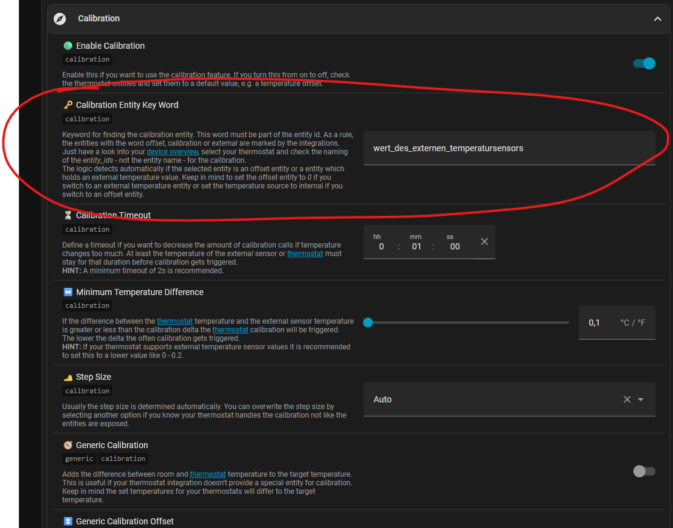673x528 pixels.
Task: Open first thermostat link in Minimum Temperature Difference
Action: point(175,321)
